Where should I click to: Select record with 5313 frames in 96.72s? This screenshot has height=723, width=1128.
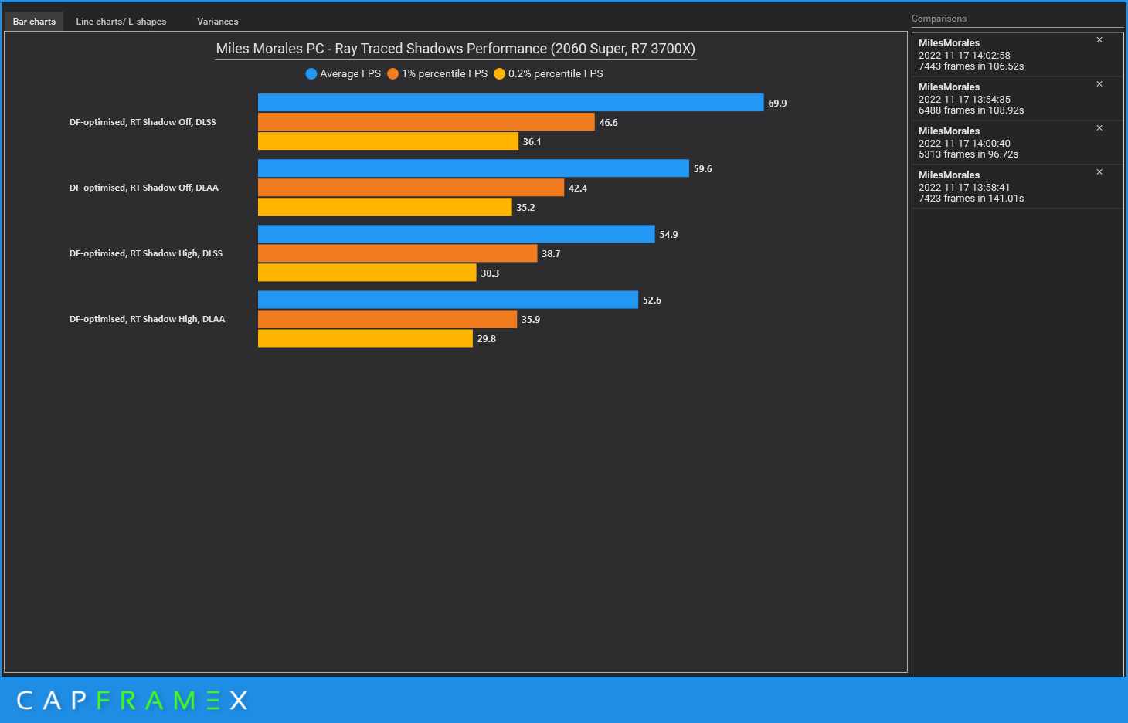click(1018, 143)
